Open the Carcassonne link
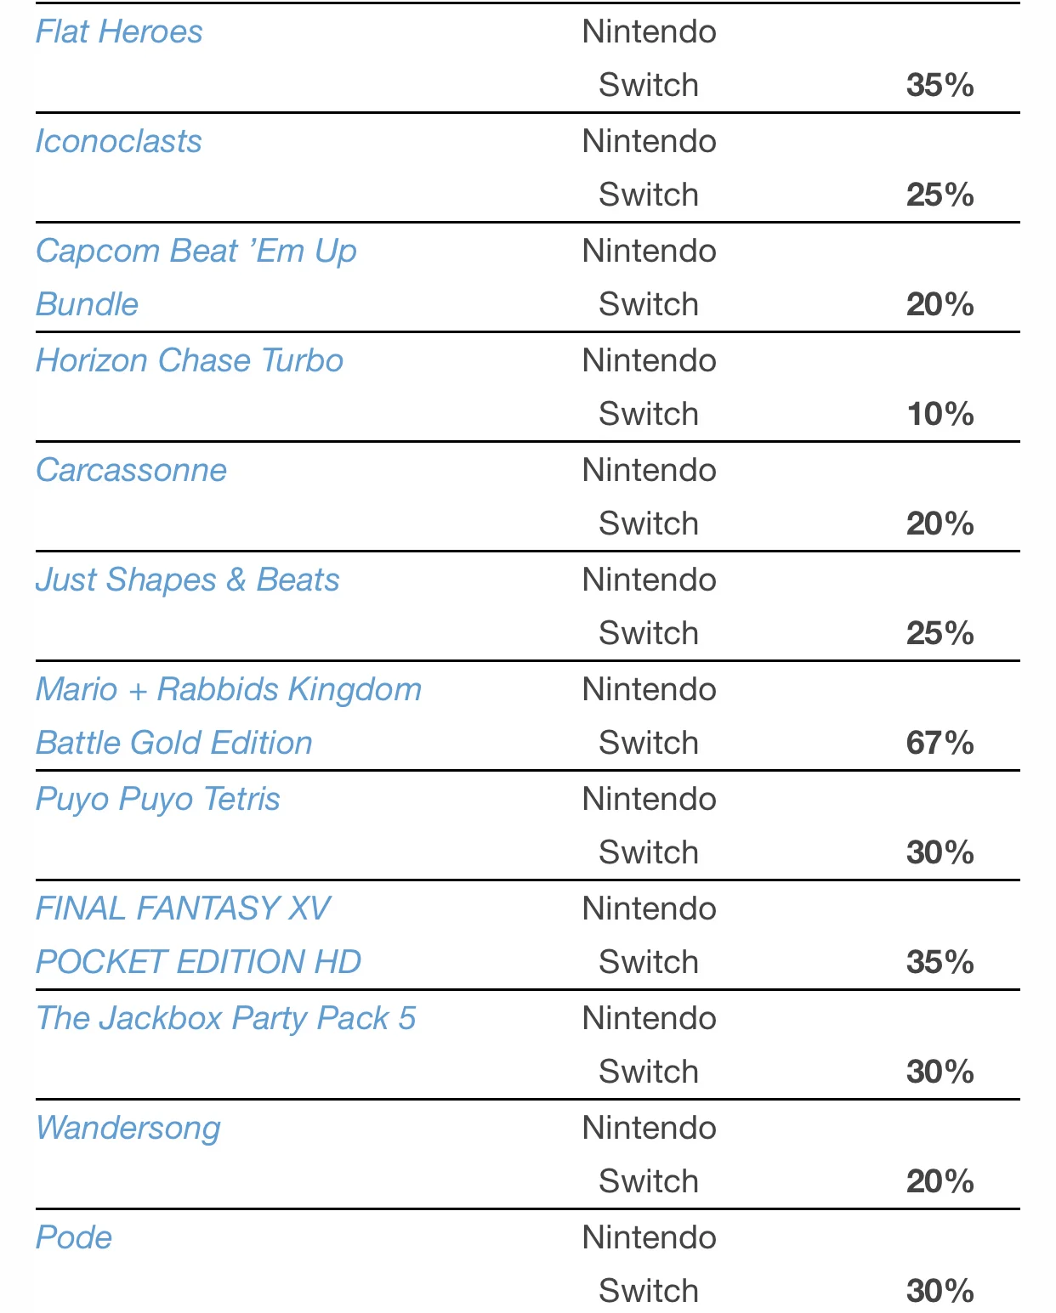 click(131, 471)
